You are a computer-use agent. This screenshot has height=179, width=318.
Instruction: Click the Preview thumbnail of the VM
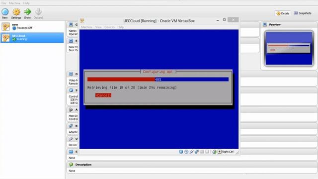tap(289, 48)
